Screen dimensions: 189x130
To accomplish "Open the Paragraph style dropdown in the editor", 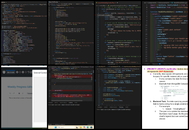I will 29,93.
